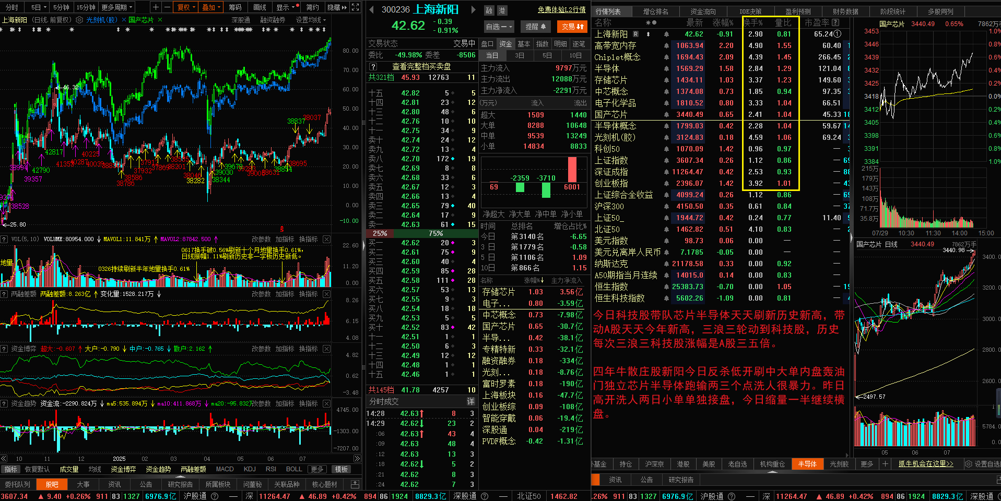Expand hidden panel with 隐藏 arrows
This screenshot has width=1001, height=501.
coord(337,7)
